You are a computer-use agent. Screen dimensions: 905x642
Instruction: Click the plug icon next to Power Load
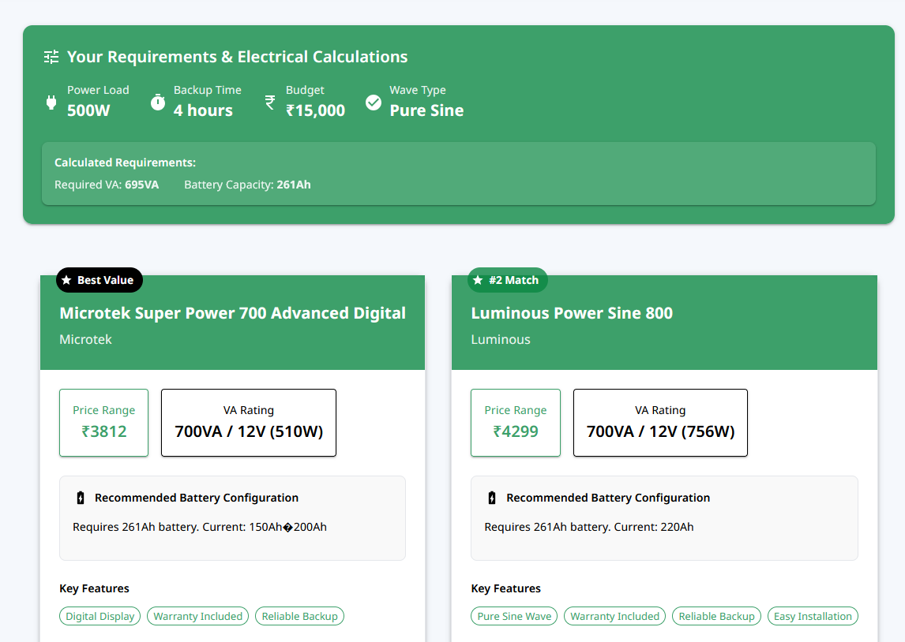pos(51,103)
